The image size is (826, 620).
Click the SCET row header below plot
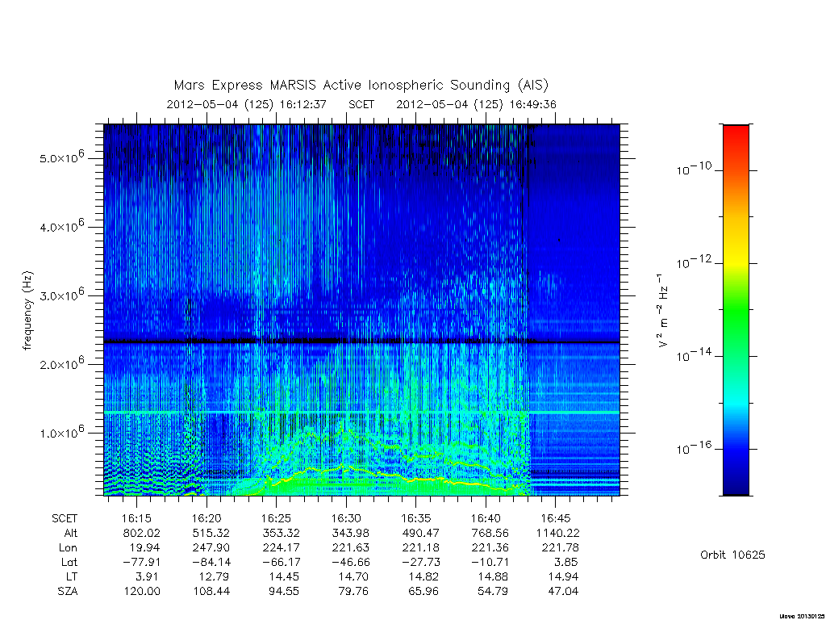(65, 519)
